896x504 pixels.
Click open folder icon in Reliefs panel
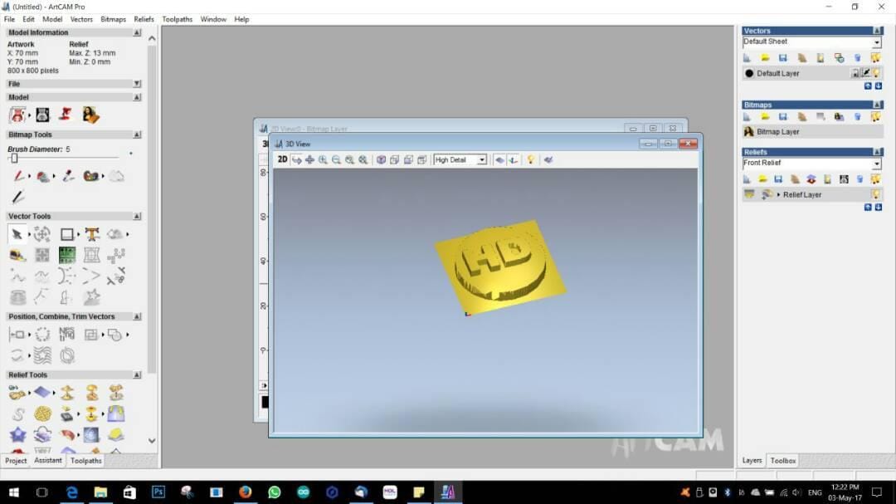click(x=763, y=179)
